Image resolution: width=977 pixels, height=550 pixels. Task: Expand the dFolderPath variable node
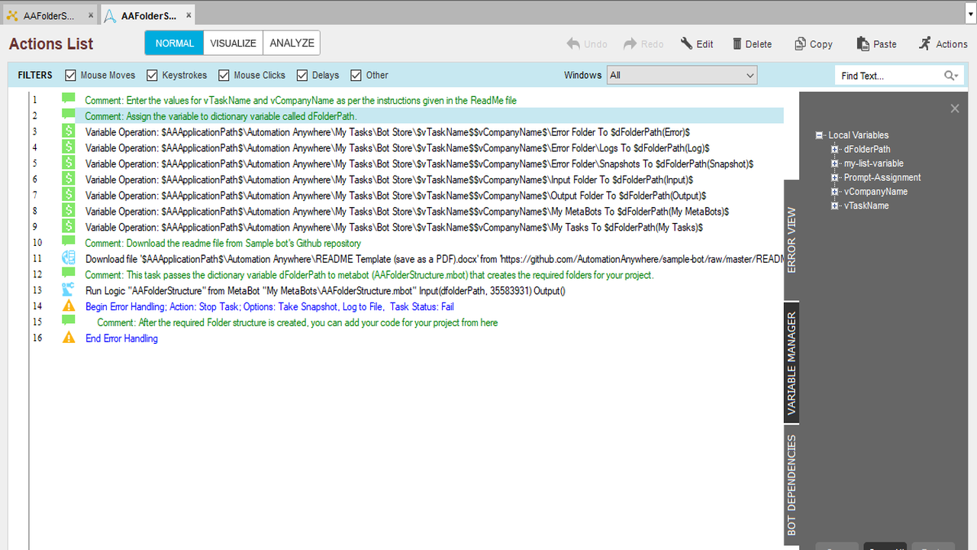(x=835, y=150)
